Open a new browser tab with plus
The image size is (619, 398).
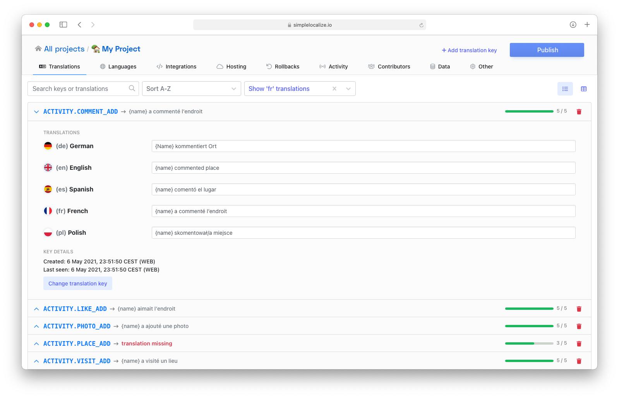587,25
